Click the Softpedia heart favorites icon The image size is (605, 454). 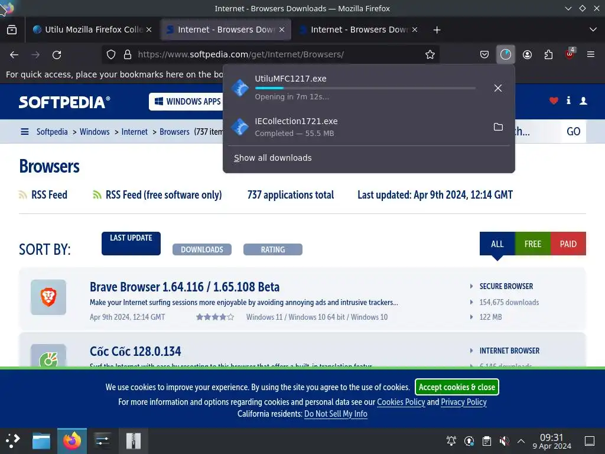click(554, 100)
